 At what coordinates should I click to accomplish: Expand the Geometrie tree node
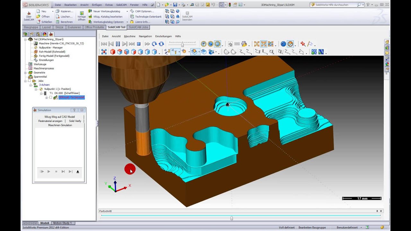(x=25, y=73)
